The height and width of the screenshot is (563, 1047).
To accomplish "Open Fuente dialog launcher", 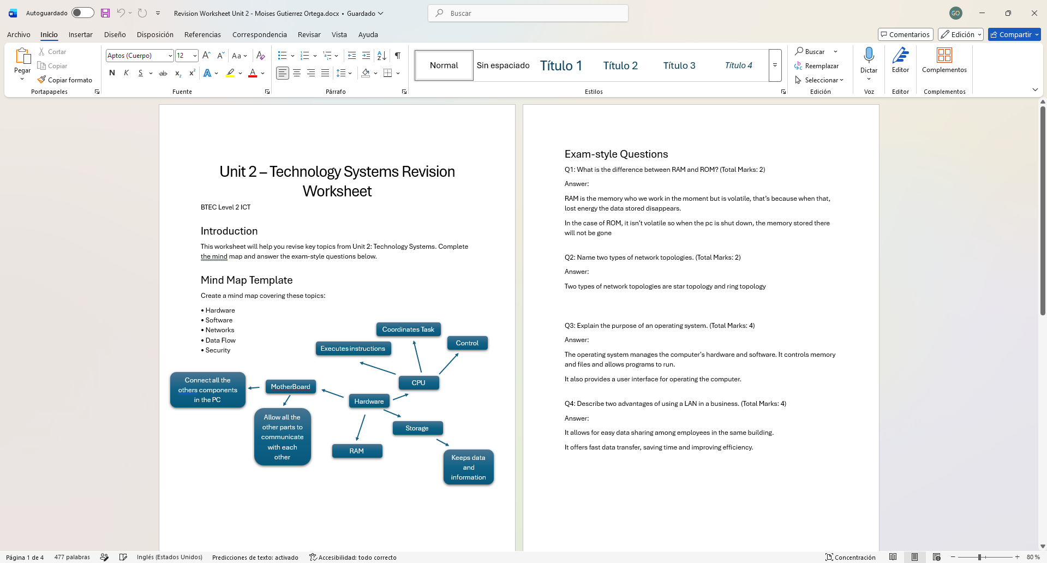I will [x=267, y=92].
